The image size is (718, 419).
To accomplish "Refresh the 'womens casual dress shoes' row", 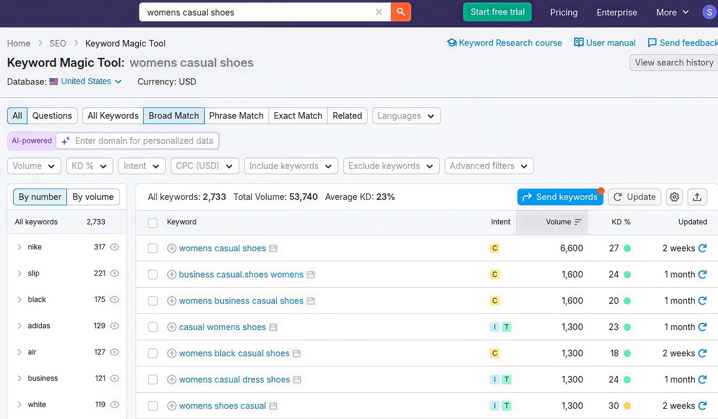I will [x=702, y=380].
